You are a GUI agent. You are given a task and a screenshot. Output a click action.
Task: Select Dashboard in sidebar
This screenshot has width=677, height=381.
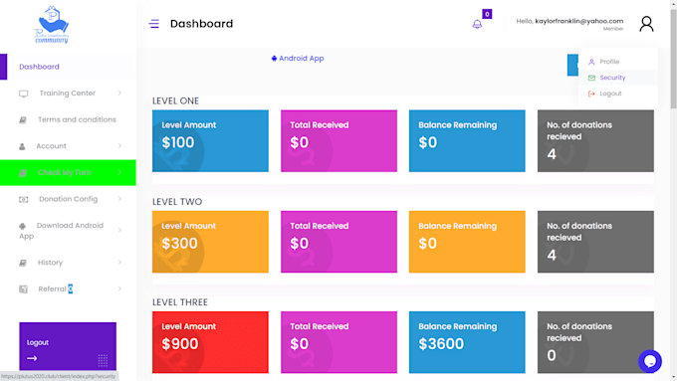[69, 67]
